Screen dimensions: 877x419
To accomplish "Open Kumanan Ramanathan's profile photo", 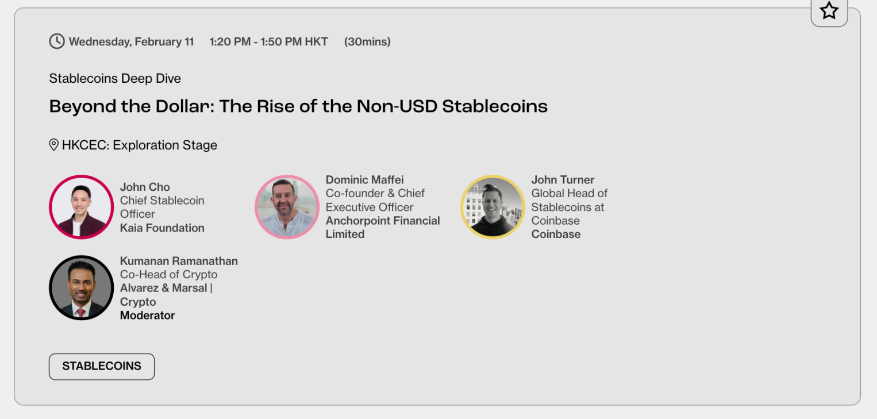I will pyautogui.click(x=81, y=287).
